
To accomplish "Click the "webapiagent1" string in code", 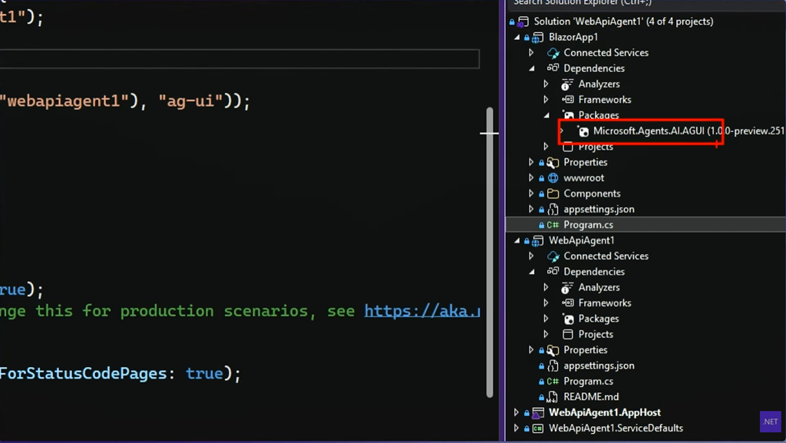I will [64, 101].
